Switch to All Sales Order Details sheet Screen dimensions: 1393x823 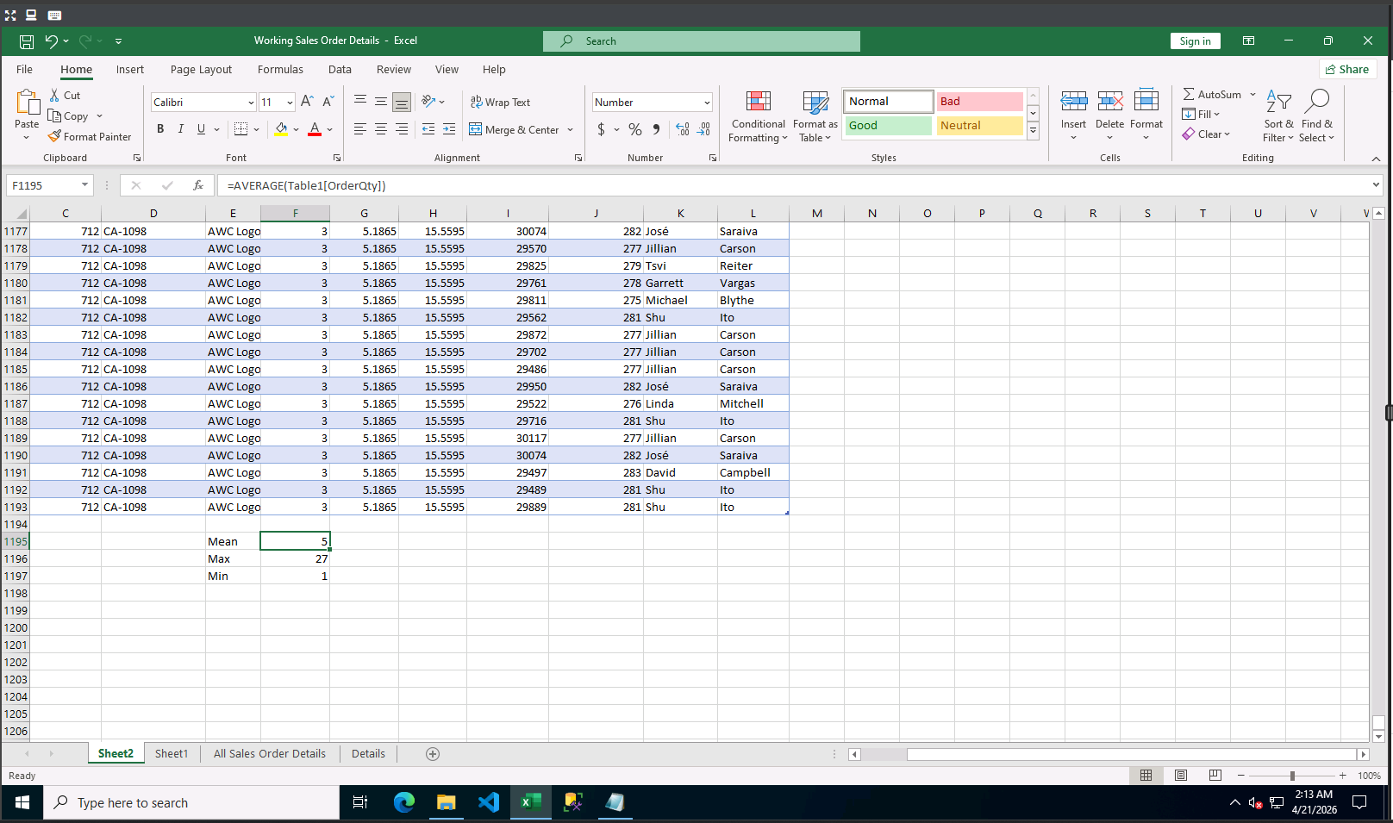270,754
